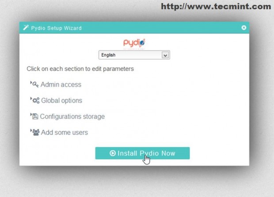
Task: Click the language dropdown arrow
Action: pyautogui.click(x=165, y=55)
